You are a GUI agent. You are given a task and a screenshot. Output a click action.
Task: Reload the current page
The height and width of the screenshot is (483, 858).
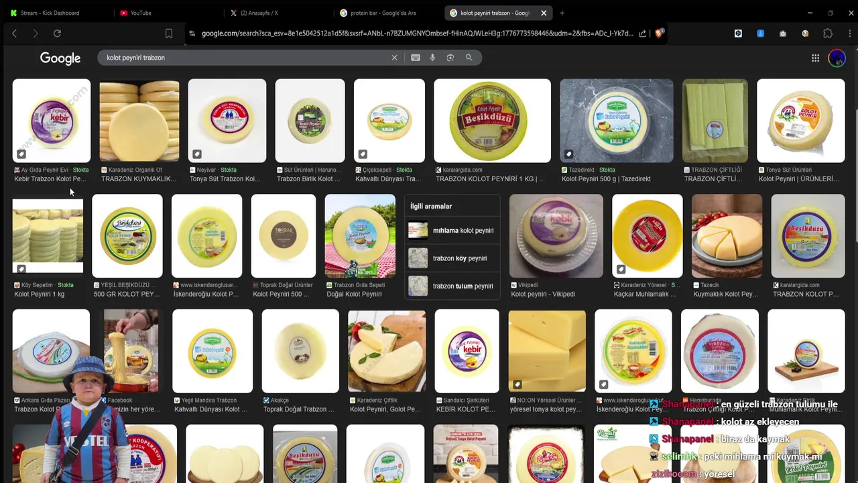[x=57, y=34]
